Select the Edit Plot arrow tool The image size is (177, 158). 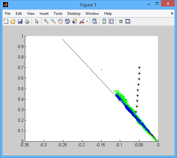pos(37,21)
